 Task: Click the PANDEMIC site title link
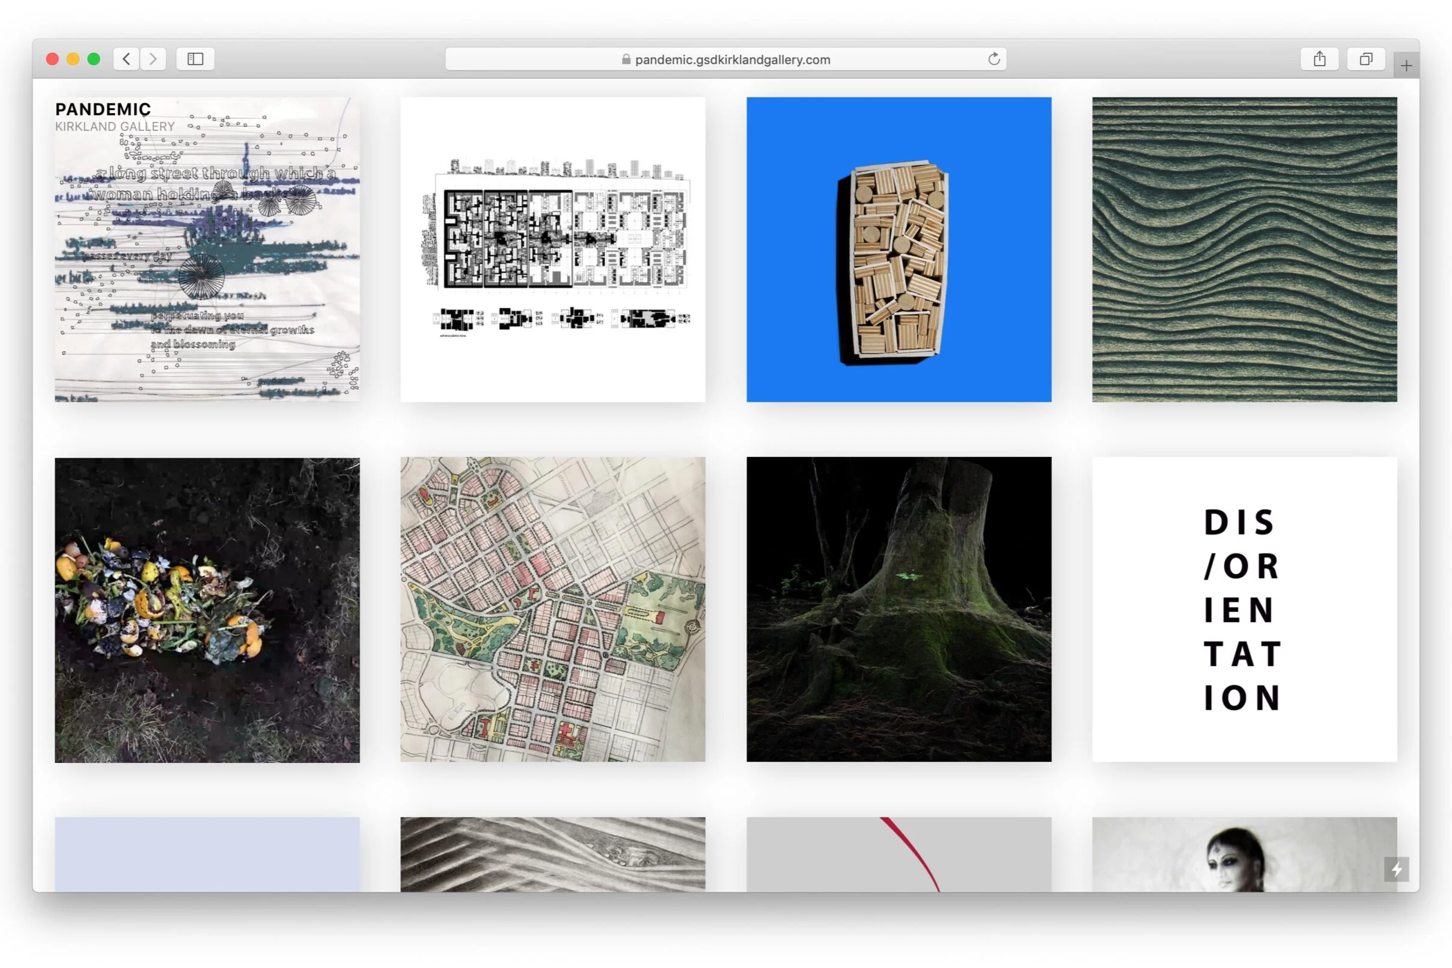103,109
